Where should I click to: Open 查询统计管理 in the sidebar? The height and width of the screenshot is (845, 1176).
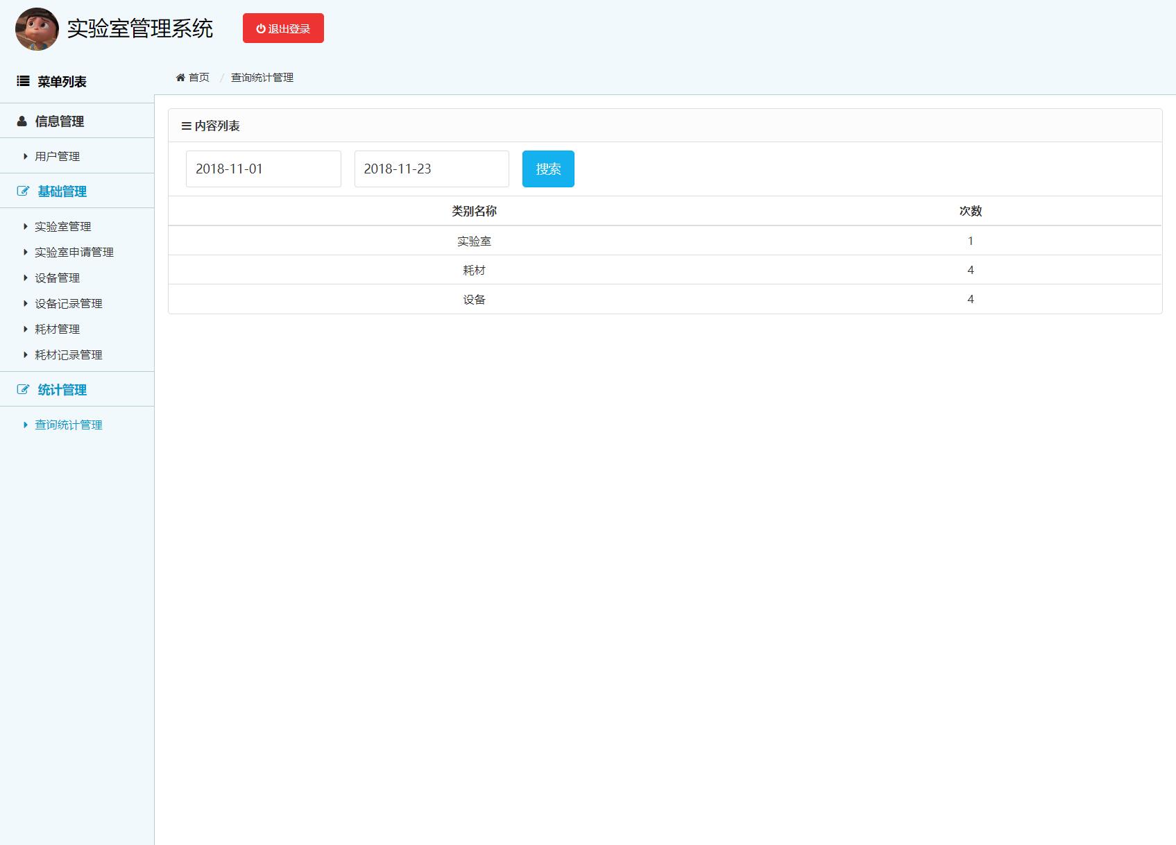69,425
